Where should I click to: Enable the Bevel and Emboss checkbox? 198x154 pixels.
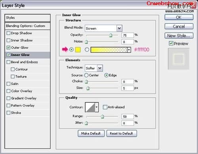click(x=8, y=62)
